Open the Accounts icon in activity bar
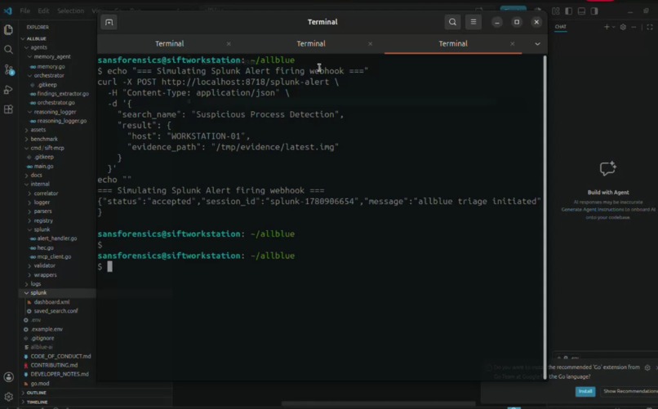Viewport: 658px width, 409px height. coord(8,377)
